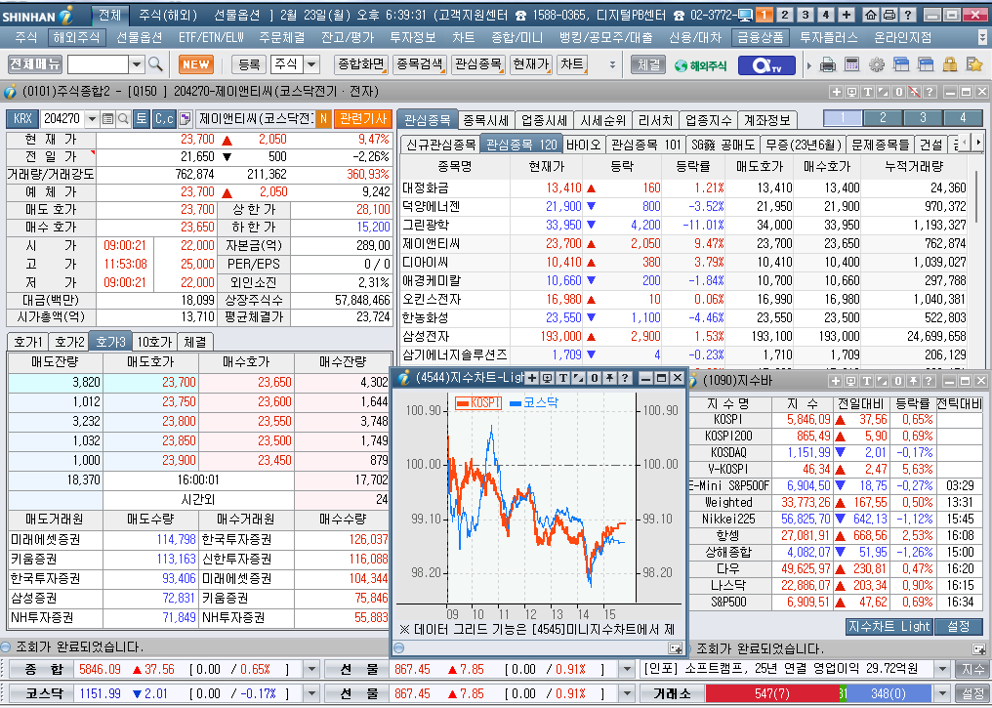Click the orange 관련기사 button

363,119
